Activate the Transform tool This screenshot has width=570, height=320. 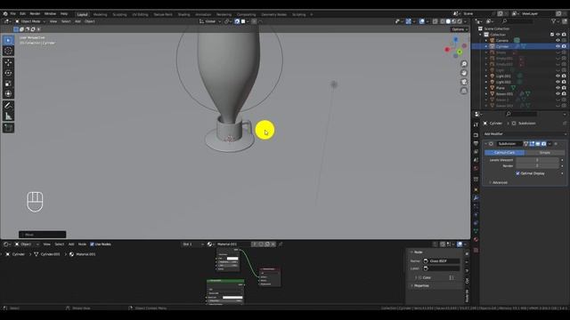coord(8,94)
